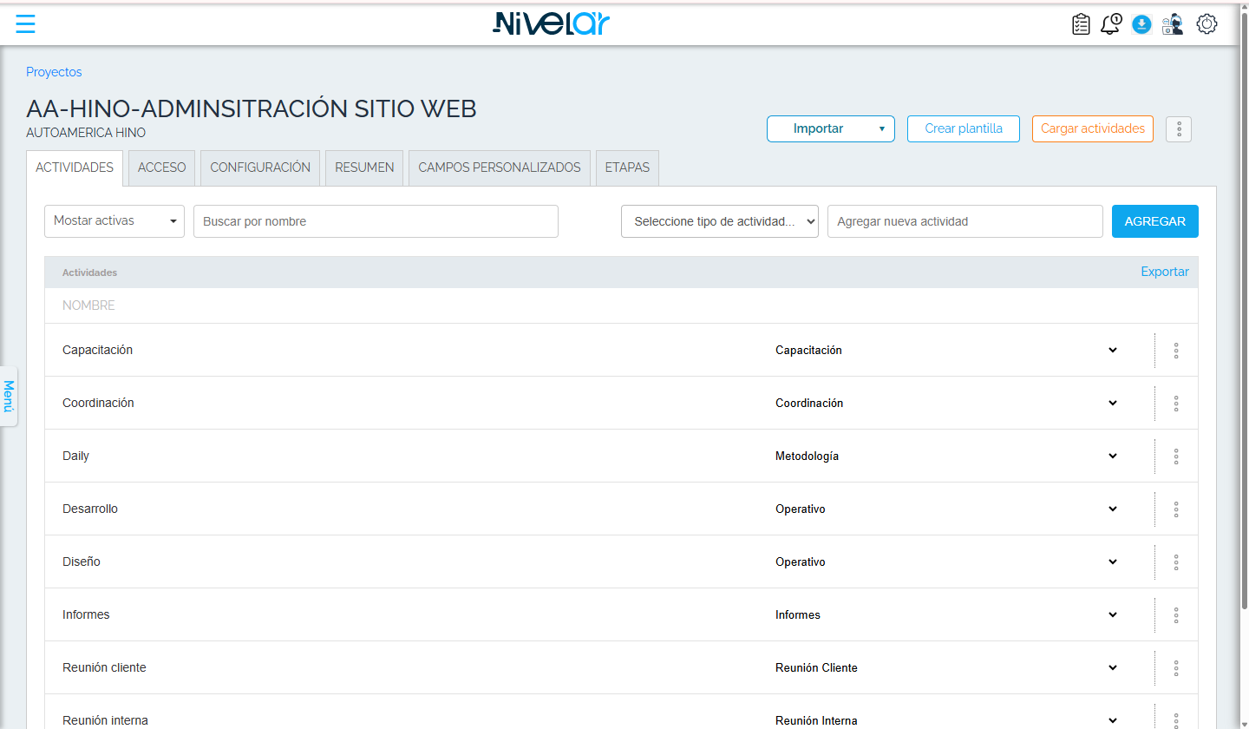
Task: Open the three-dot menu for Capacitación
Action: [1176, 351]
